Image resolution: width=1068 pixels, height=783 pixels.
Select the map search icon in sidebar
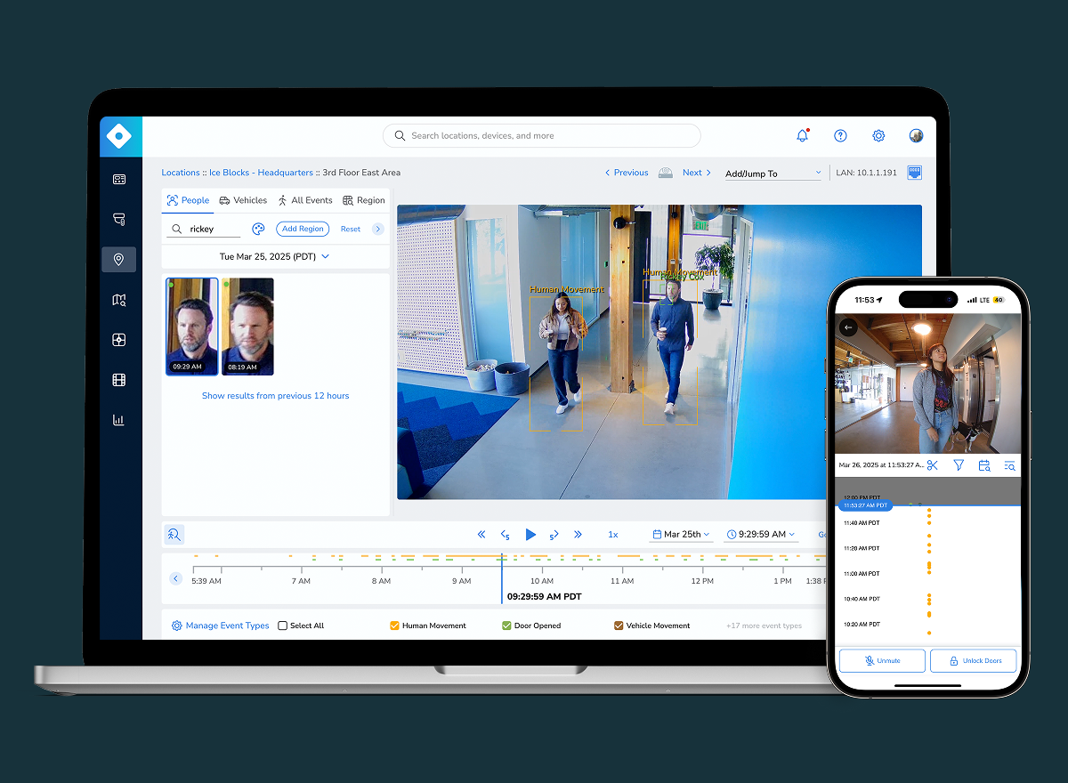pyautogui.click(x=119, y=300)
